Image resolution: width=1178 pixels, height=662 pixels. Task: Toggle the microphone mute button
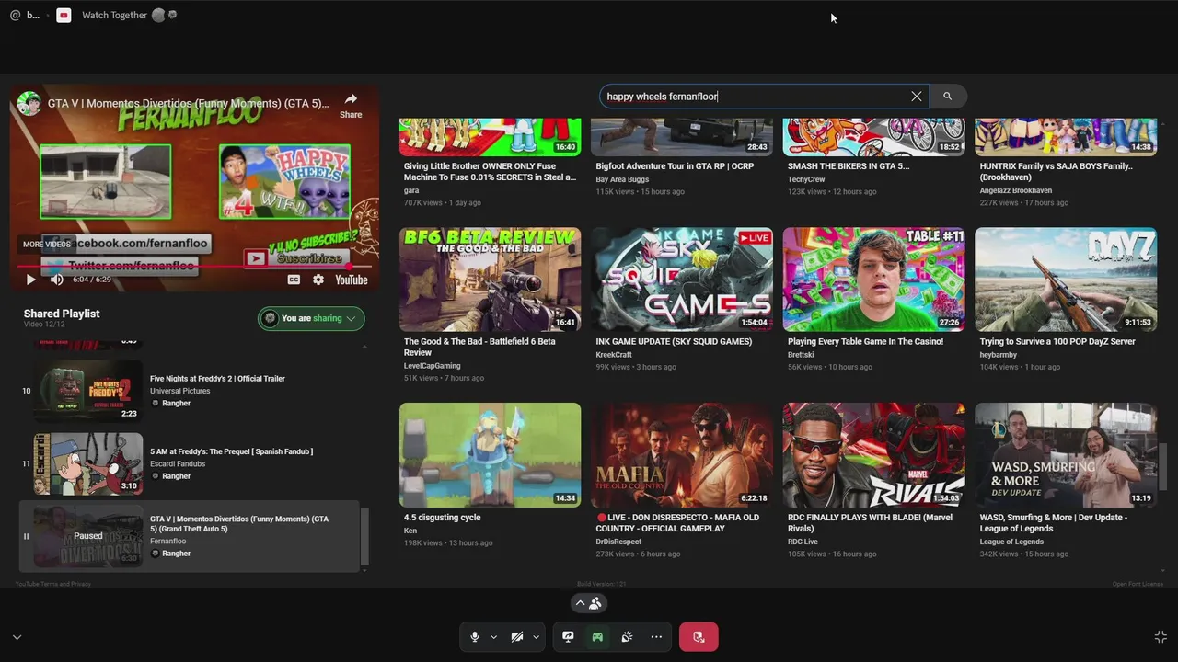(475, 636)
